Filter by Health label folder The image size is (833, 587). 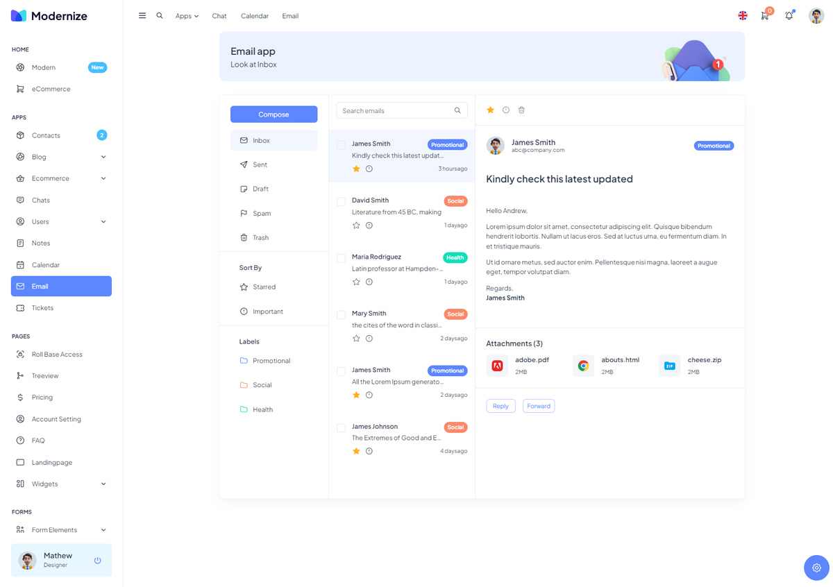(x=262, y=410)
